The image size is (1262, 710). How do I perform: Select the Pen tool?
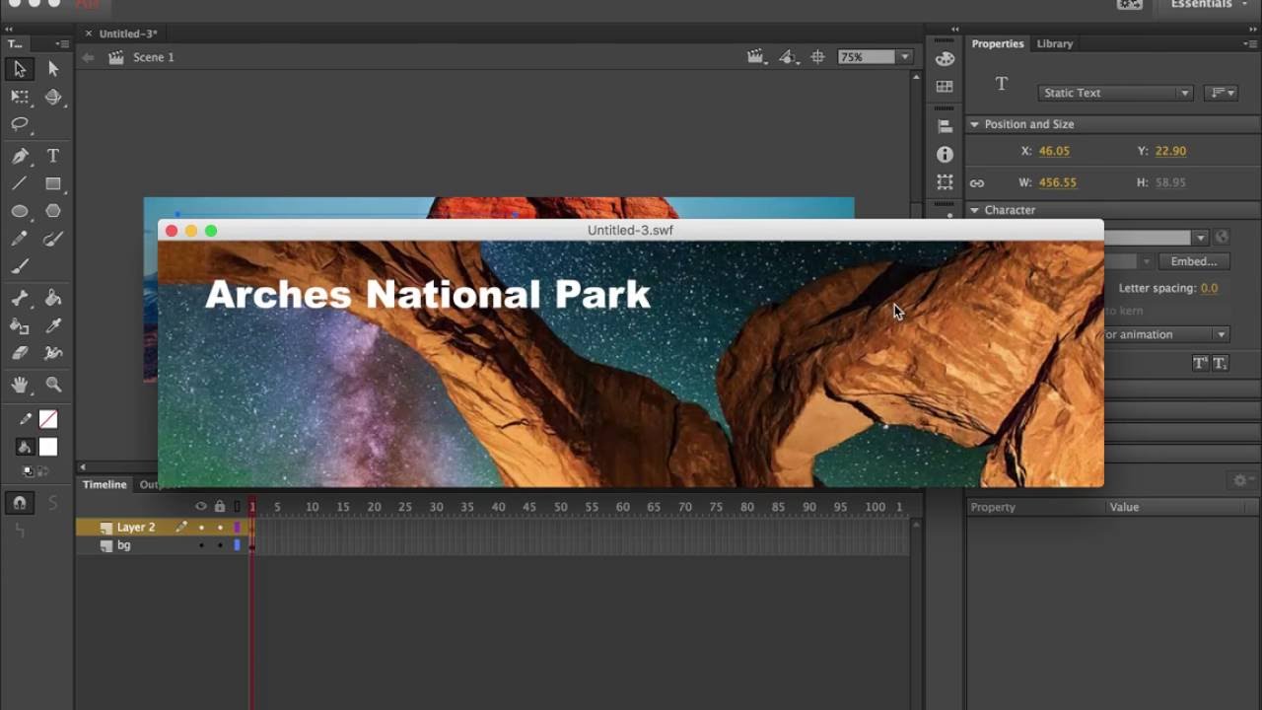click(x=20, y=156)
